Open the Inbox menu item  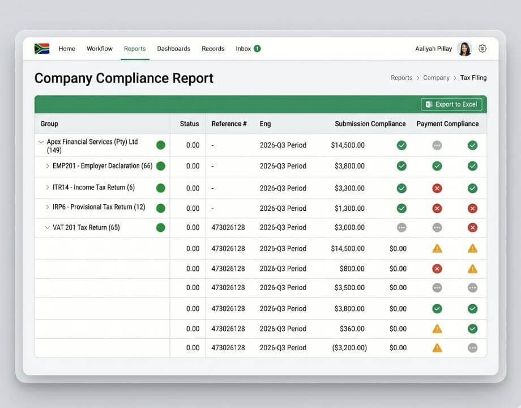click(x=243, y=49)
